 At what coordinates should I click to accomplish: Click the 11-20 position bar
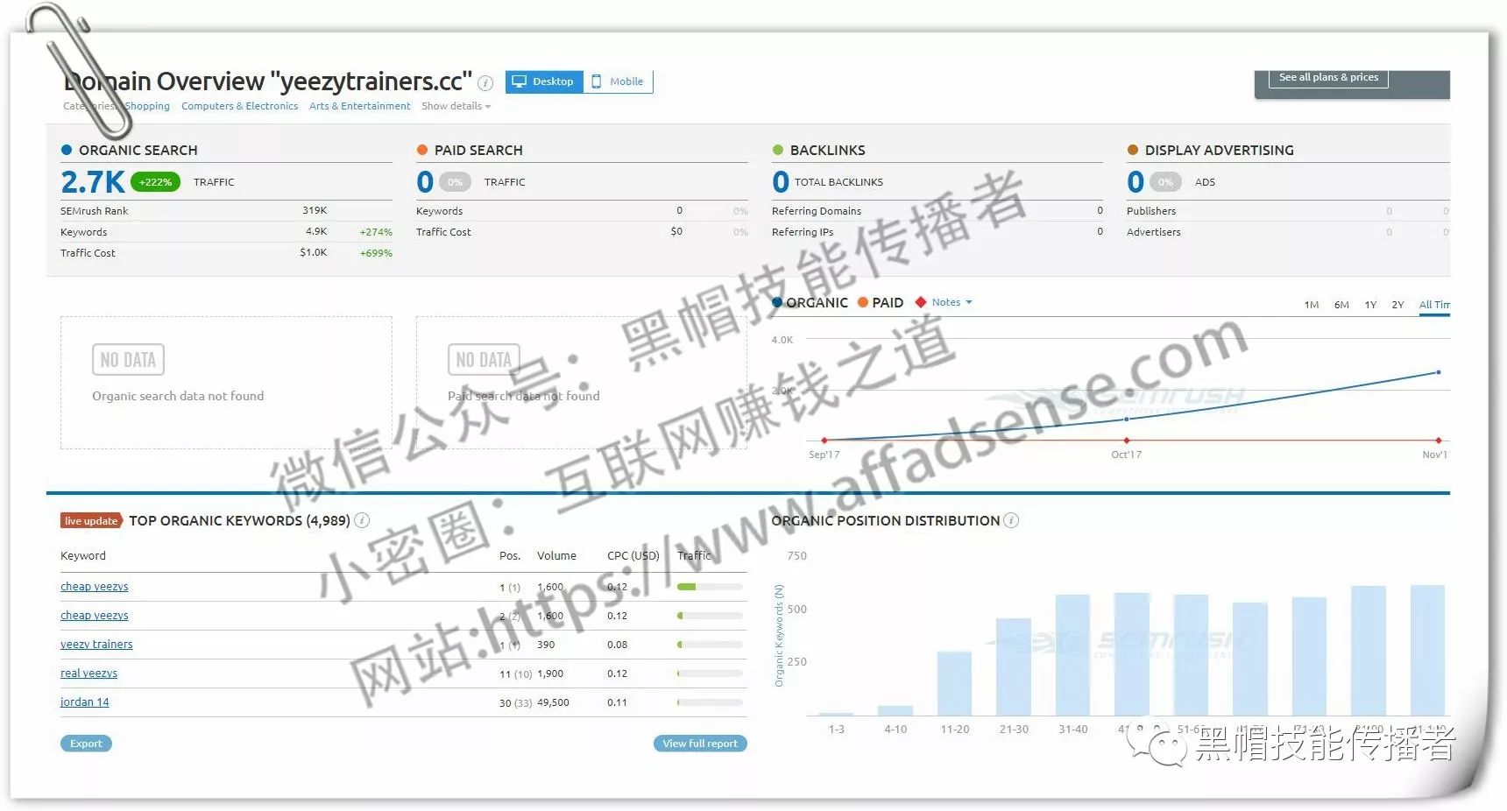point(954,683)
